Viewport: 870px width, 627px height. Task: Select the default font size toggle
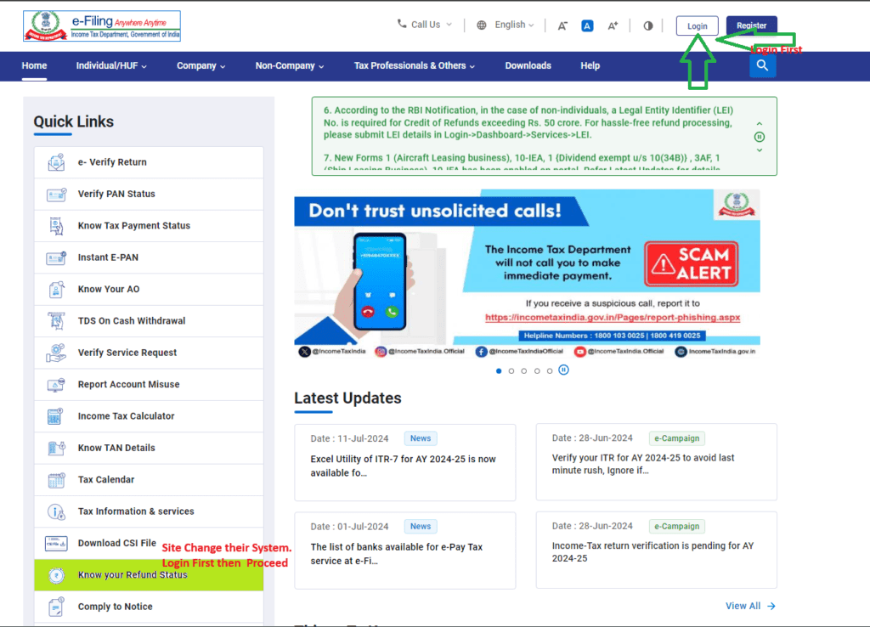click(587, 25)
